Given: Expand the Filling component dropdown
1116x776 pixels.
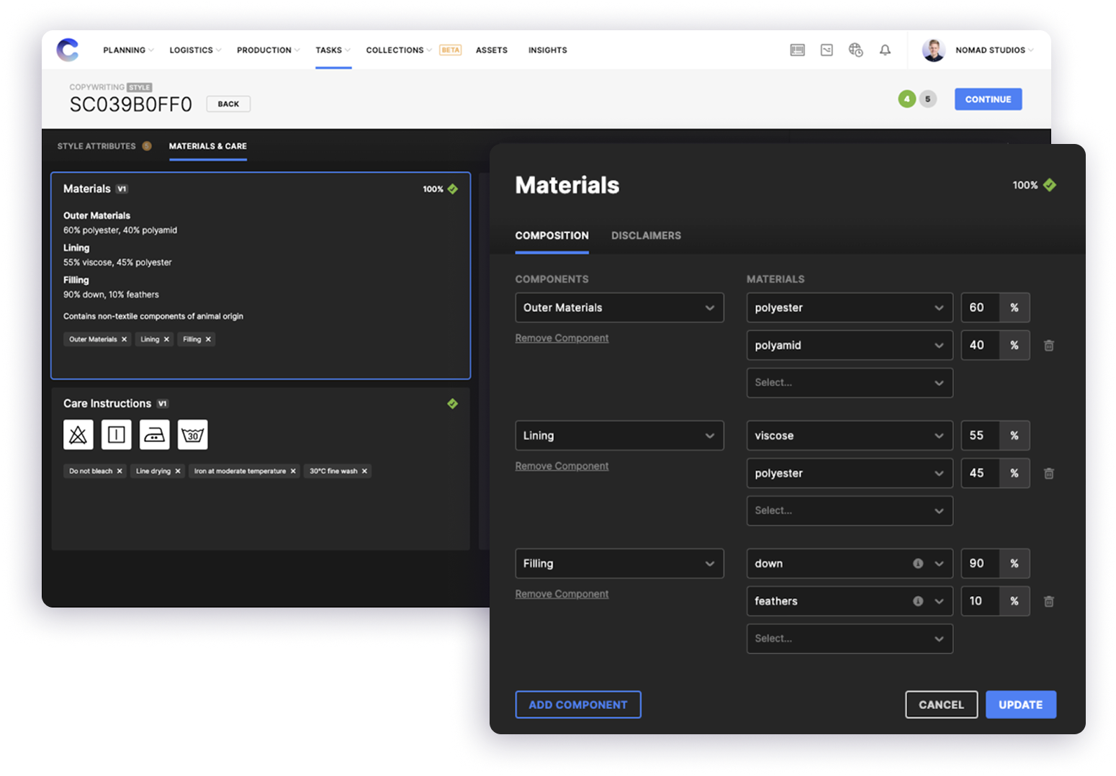Looking at the screenshot, I should 619,564.
